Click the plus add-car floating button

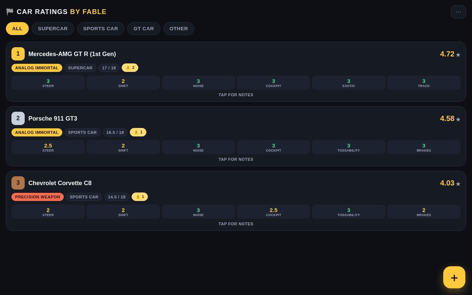[x=454, y=277]
